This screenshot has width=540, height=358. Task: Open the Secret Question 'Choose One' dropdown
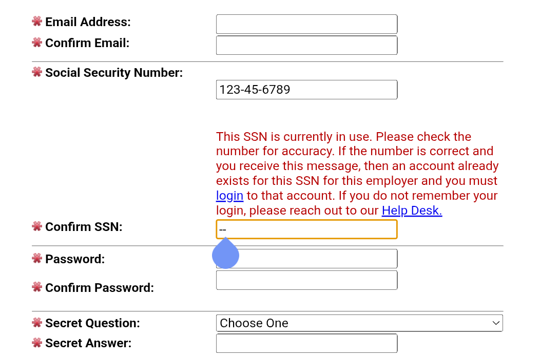(359, 323)
